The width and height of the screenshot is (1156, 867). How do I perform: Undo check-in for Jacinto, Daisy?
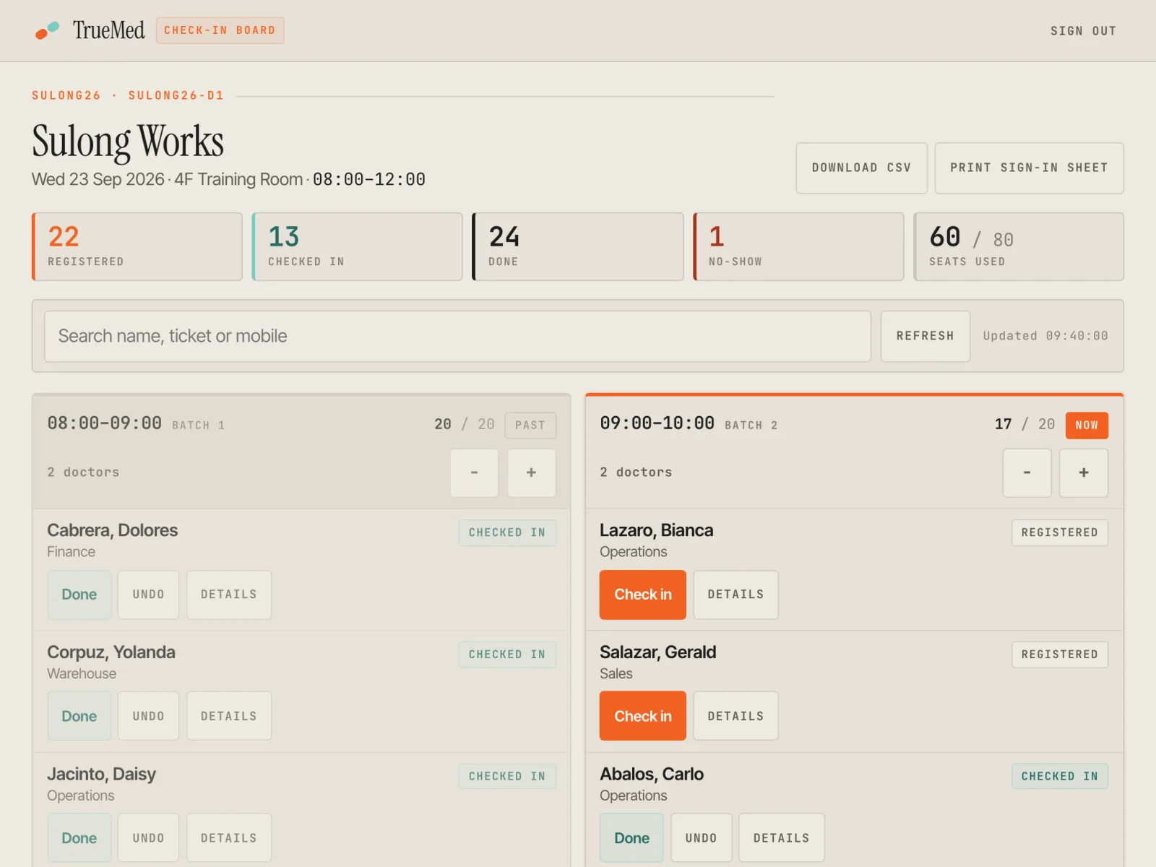coord(148,838)
